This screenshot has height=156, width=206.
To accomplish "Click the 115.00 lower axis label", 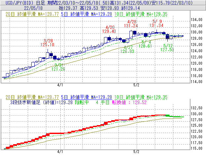I will [196, 148].
